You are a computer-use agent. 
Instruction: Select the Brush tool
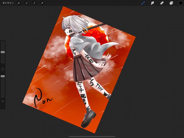tap(143, 3)
